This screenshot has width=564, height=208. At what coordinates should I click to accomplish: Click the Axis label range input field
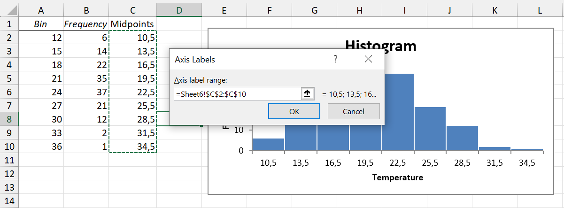click(237, 94)
